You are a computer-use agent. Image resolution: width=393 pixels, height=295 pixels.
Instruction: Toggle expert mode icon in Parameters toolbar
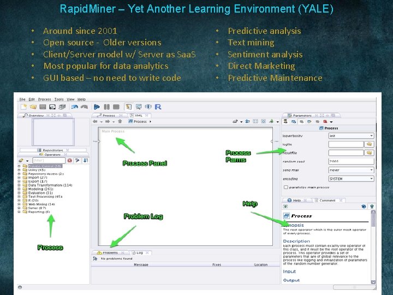click(x=285, y=121)
